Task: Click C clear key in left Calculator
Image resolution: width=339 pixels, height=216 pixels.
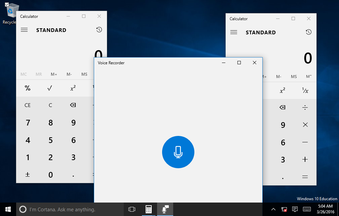Action: [50, 105]
